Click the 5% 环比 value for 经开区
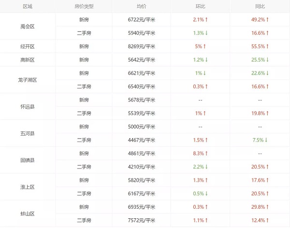 (200, 46)
